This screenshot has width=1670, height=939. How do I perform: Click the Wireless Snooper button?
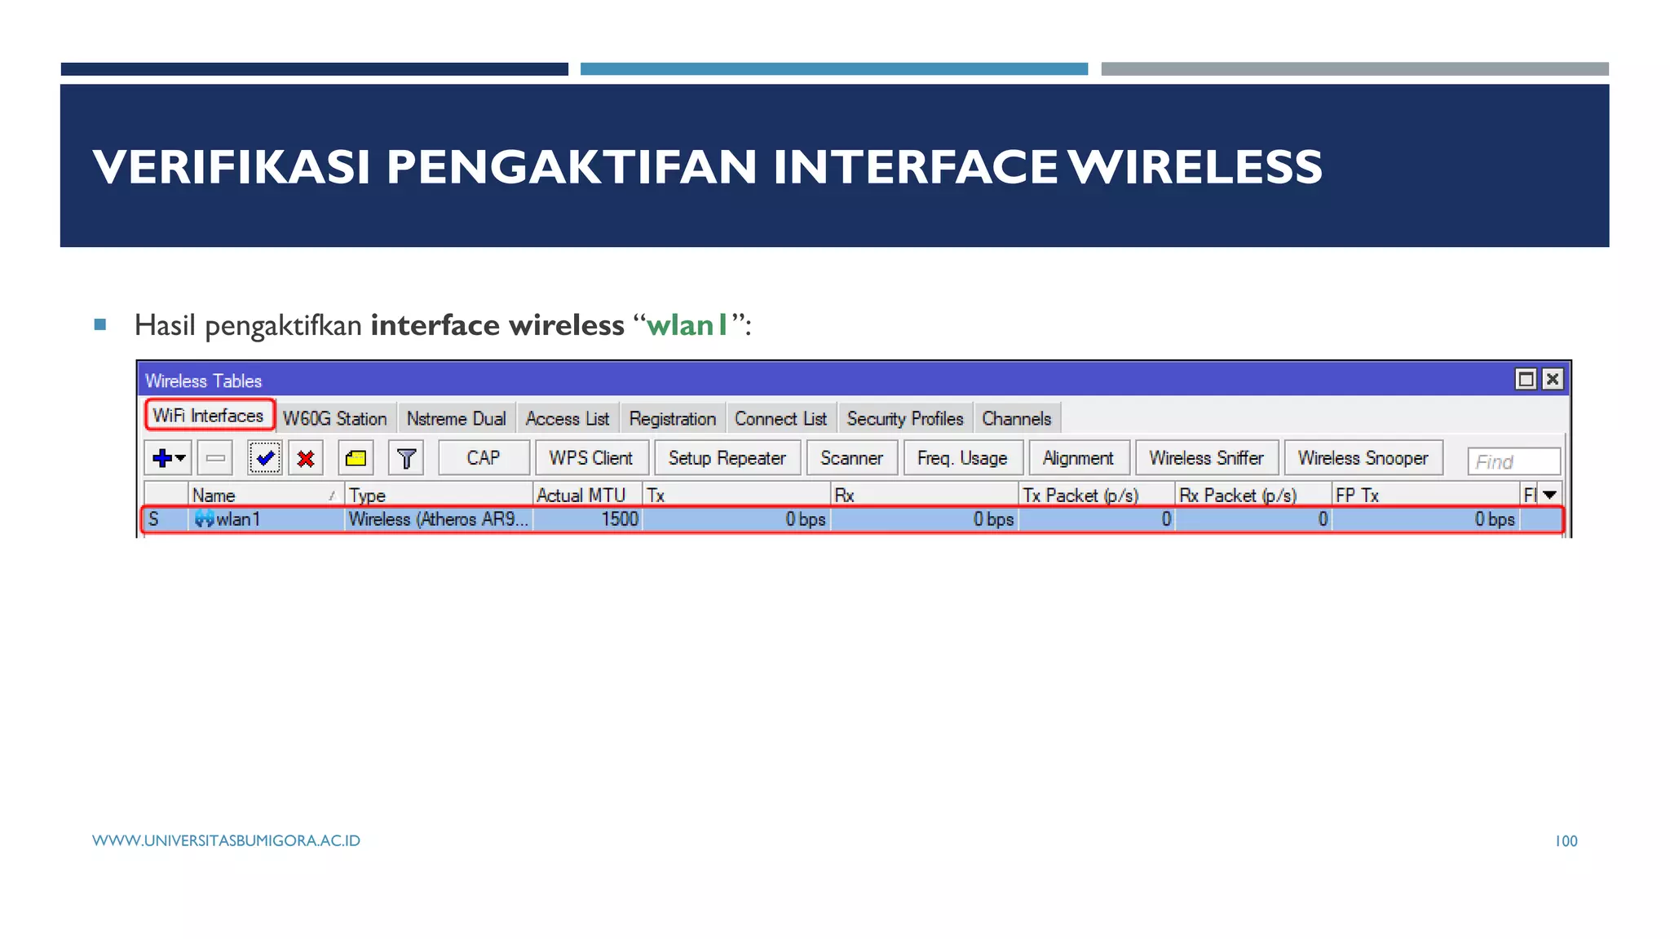click(1363, 458)
